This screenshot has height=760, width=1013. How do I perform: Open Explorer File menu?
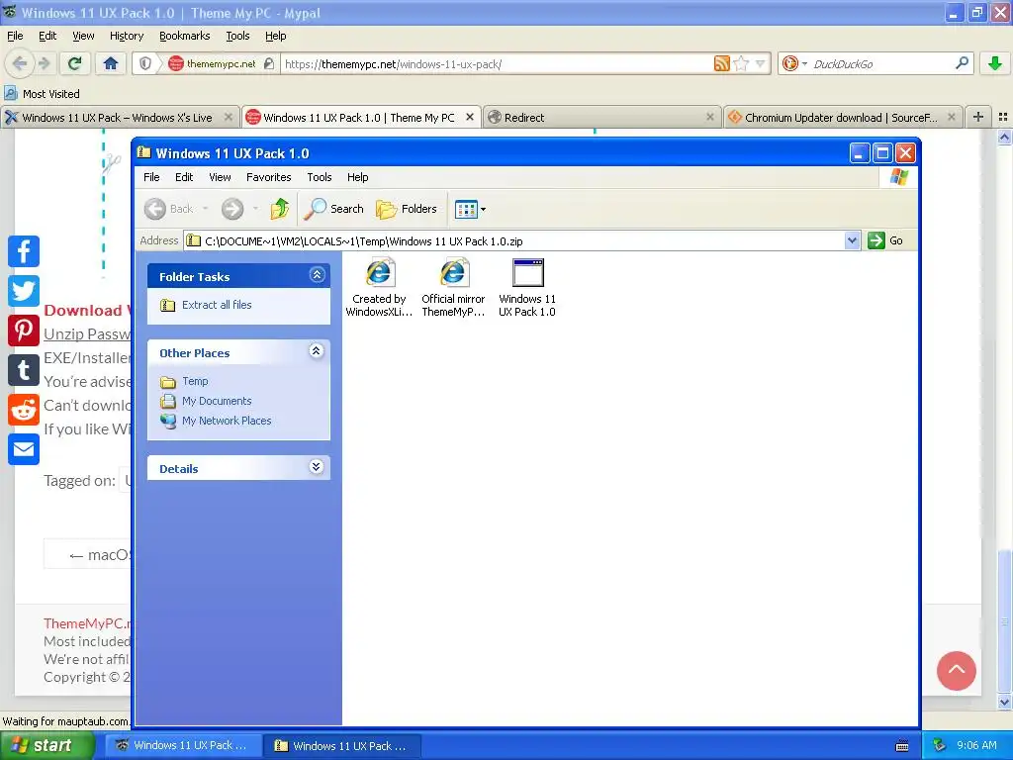pyautogui.click(x=151, y=177)
